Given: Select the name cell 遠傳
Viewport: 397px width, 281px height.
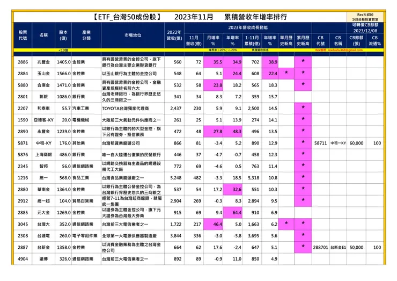Looking at the screenshot, I should tap(43, 259).
